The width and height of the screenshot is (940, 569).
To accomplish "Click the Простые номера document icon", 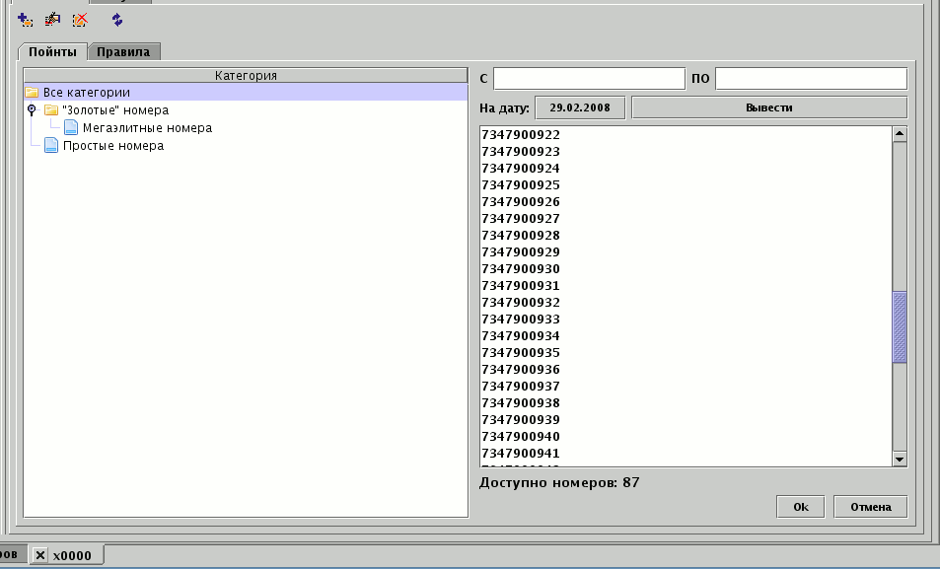I will (51, 146).
